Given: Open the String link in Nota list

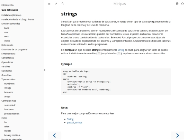Looking at the screenshot, I should (70, 119).
